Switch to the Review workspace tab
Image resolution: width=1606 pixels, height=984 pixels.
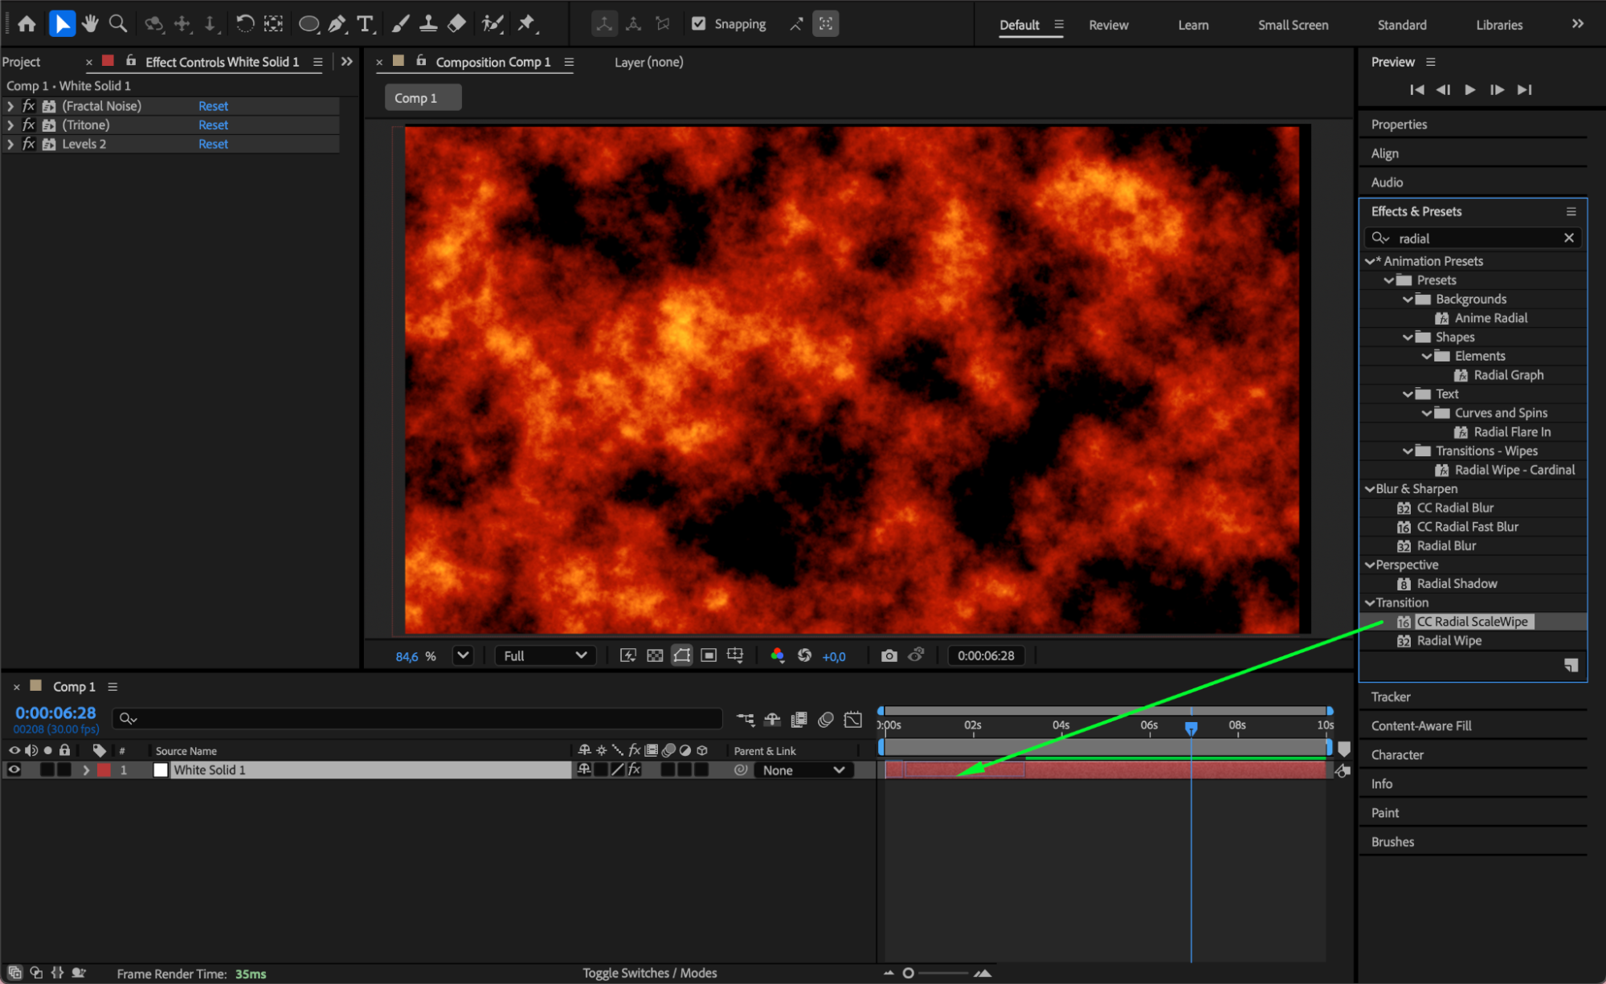(1108, 25)
